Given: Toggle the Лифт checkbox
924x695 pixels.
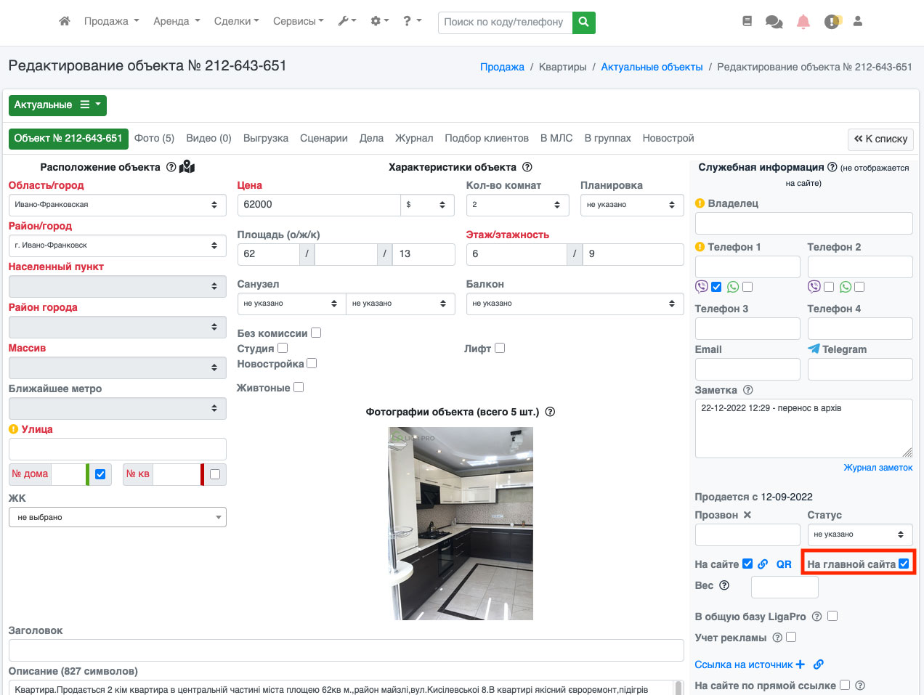Looking at the screenshot, I should [500, 348].
